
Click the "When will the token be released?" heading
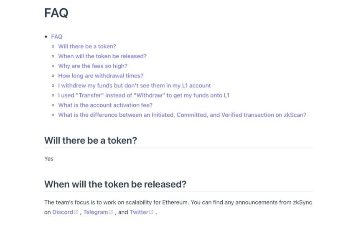tap(115, 184)
